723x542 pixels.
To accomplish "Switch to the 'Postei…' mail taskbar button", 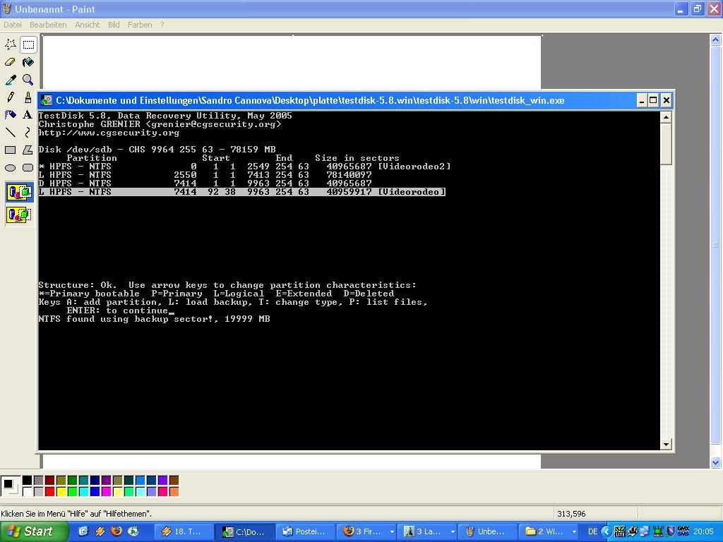I will pos(305,532).
